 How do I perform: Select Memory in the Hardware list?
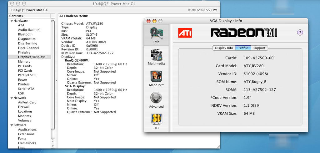pyautogui.click(x=24, y=62)
